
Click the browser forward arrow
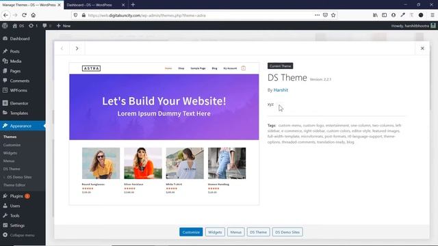pos(15,15)
